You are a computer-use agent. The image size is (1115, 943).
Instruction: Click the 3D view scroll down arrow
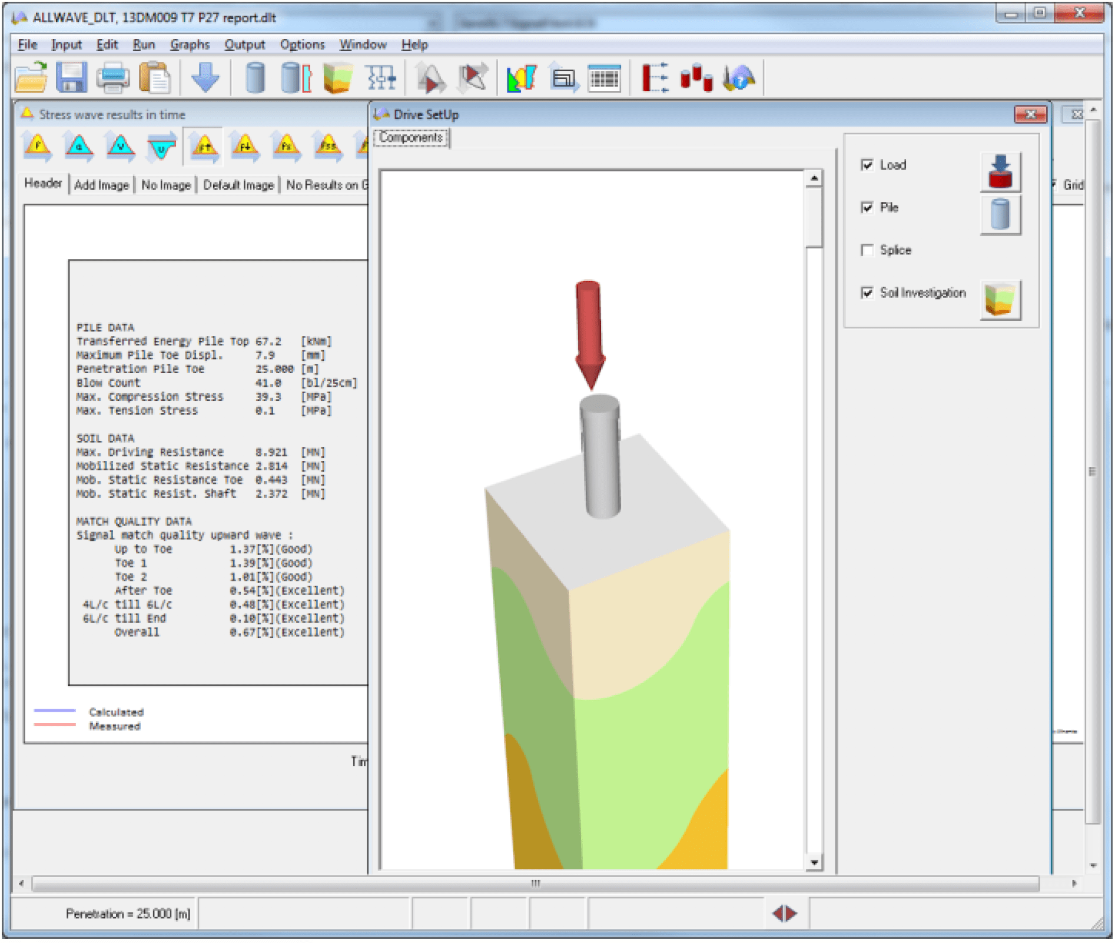[x=814, y=862]
